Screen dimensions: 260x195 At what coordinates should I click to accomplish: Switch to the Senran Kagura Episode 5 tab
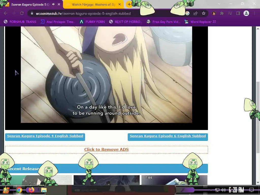pos(30,5)
